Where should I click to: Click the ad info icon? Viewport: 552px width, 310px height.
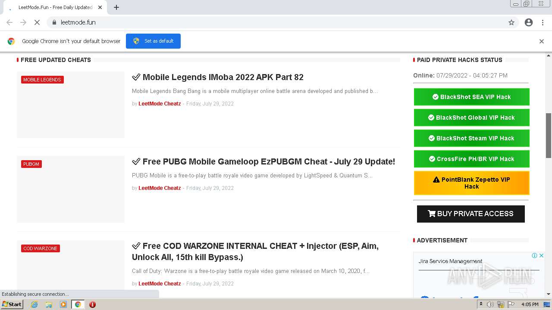534,255
